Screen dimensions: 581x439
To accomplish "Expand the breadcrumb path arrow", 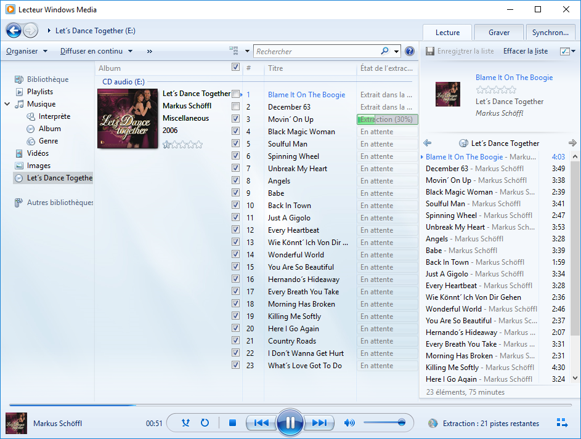I will pyautogui.click(x=49, y=31).
